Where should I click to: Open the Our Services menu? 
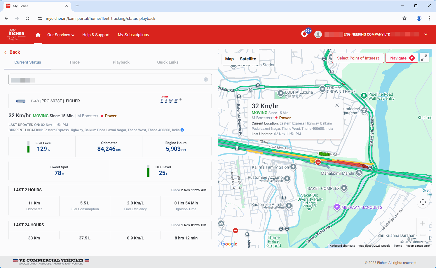click(61, 35)
